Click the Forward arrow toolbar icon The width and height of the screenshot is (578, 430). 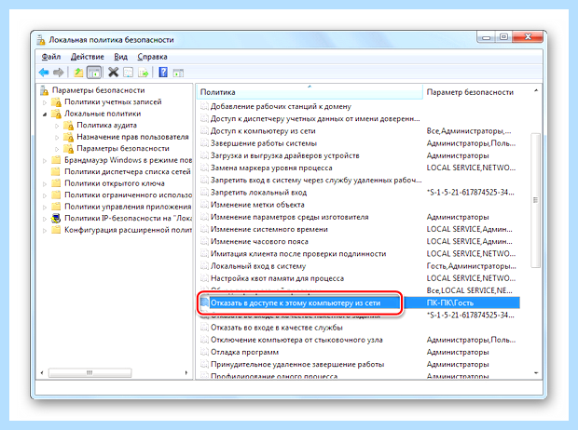[x=58, y=73]
